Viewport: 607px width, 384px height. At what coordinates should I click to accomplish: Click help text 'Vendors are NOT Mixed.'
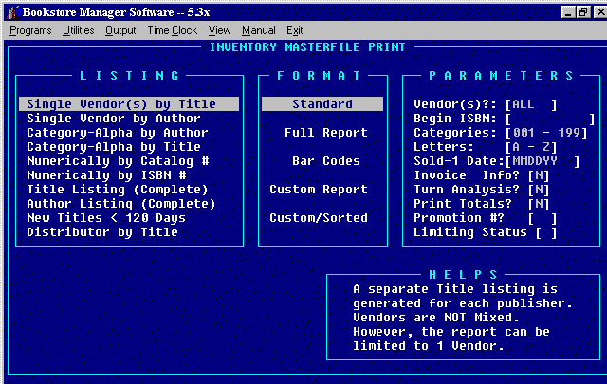tap(436, 318)
